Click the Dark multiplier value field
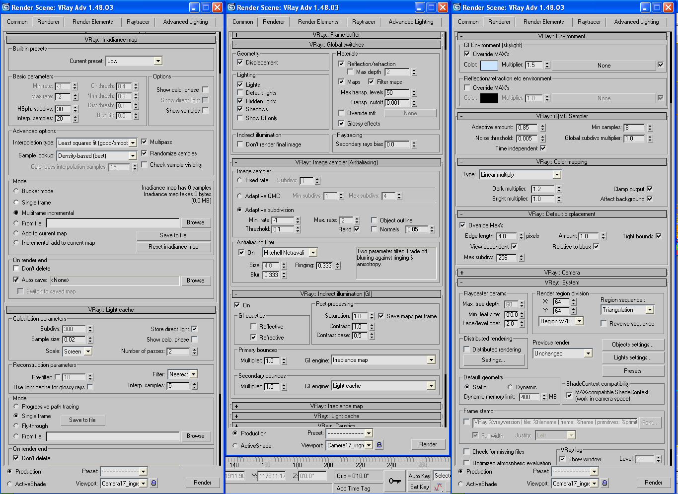Viewport: 678px width, 494px height. point(543,189)
